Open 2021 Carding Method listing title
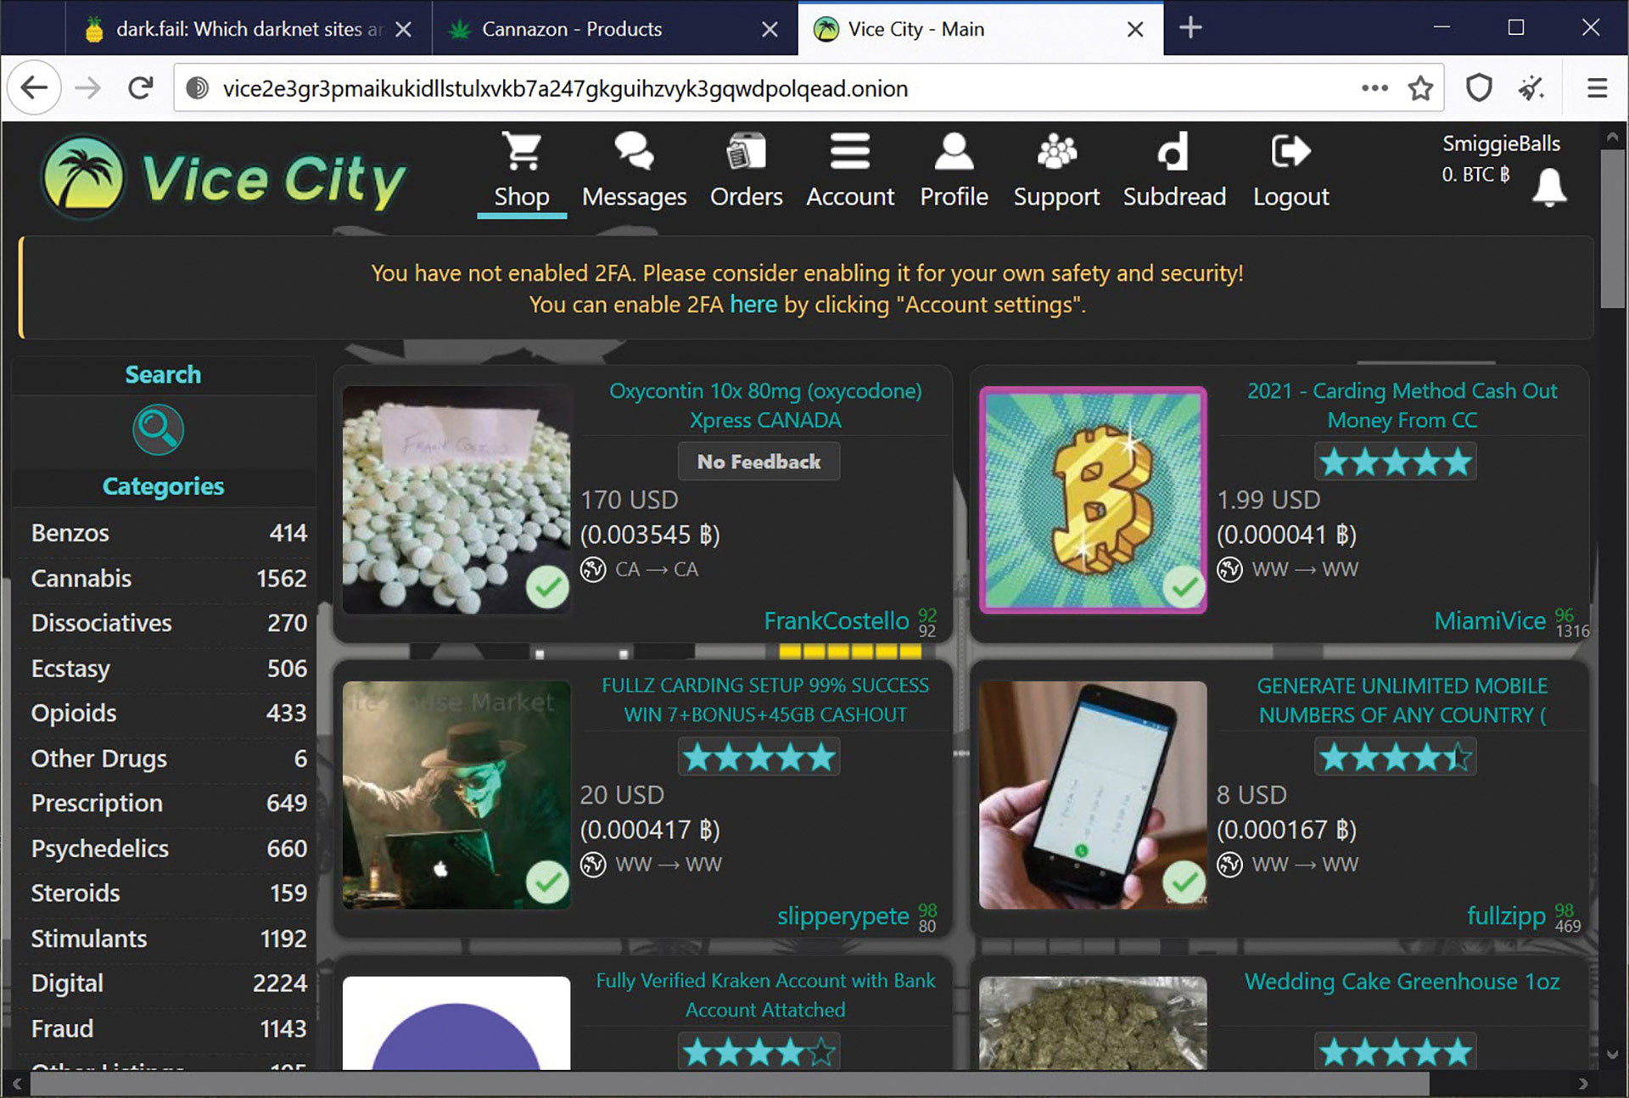The height and width of the screenshot is (1098, 1629). tap(1402, 406)
